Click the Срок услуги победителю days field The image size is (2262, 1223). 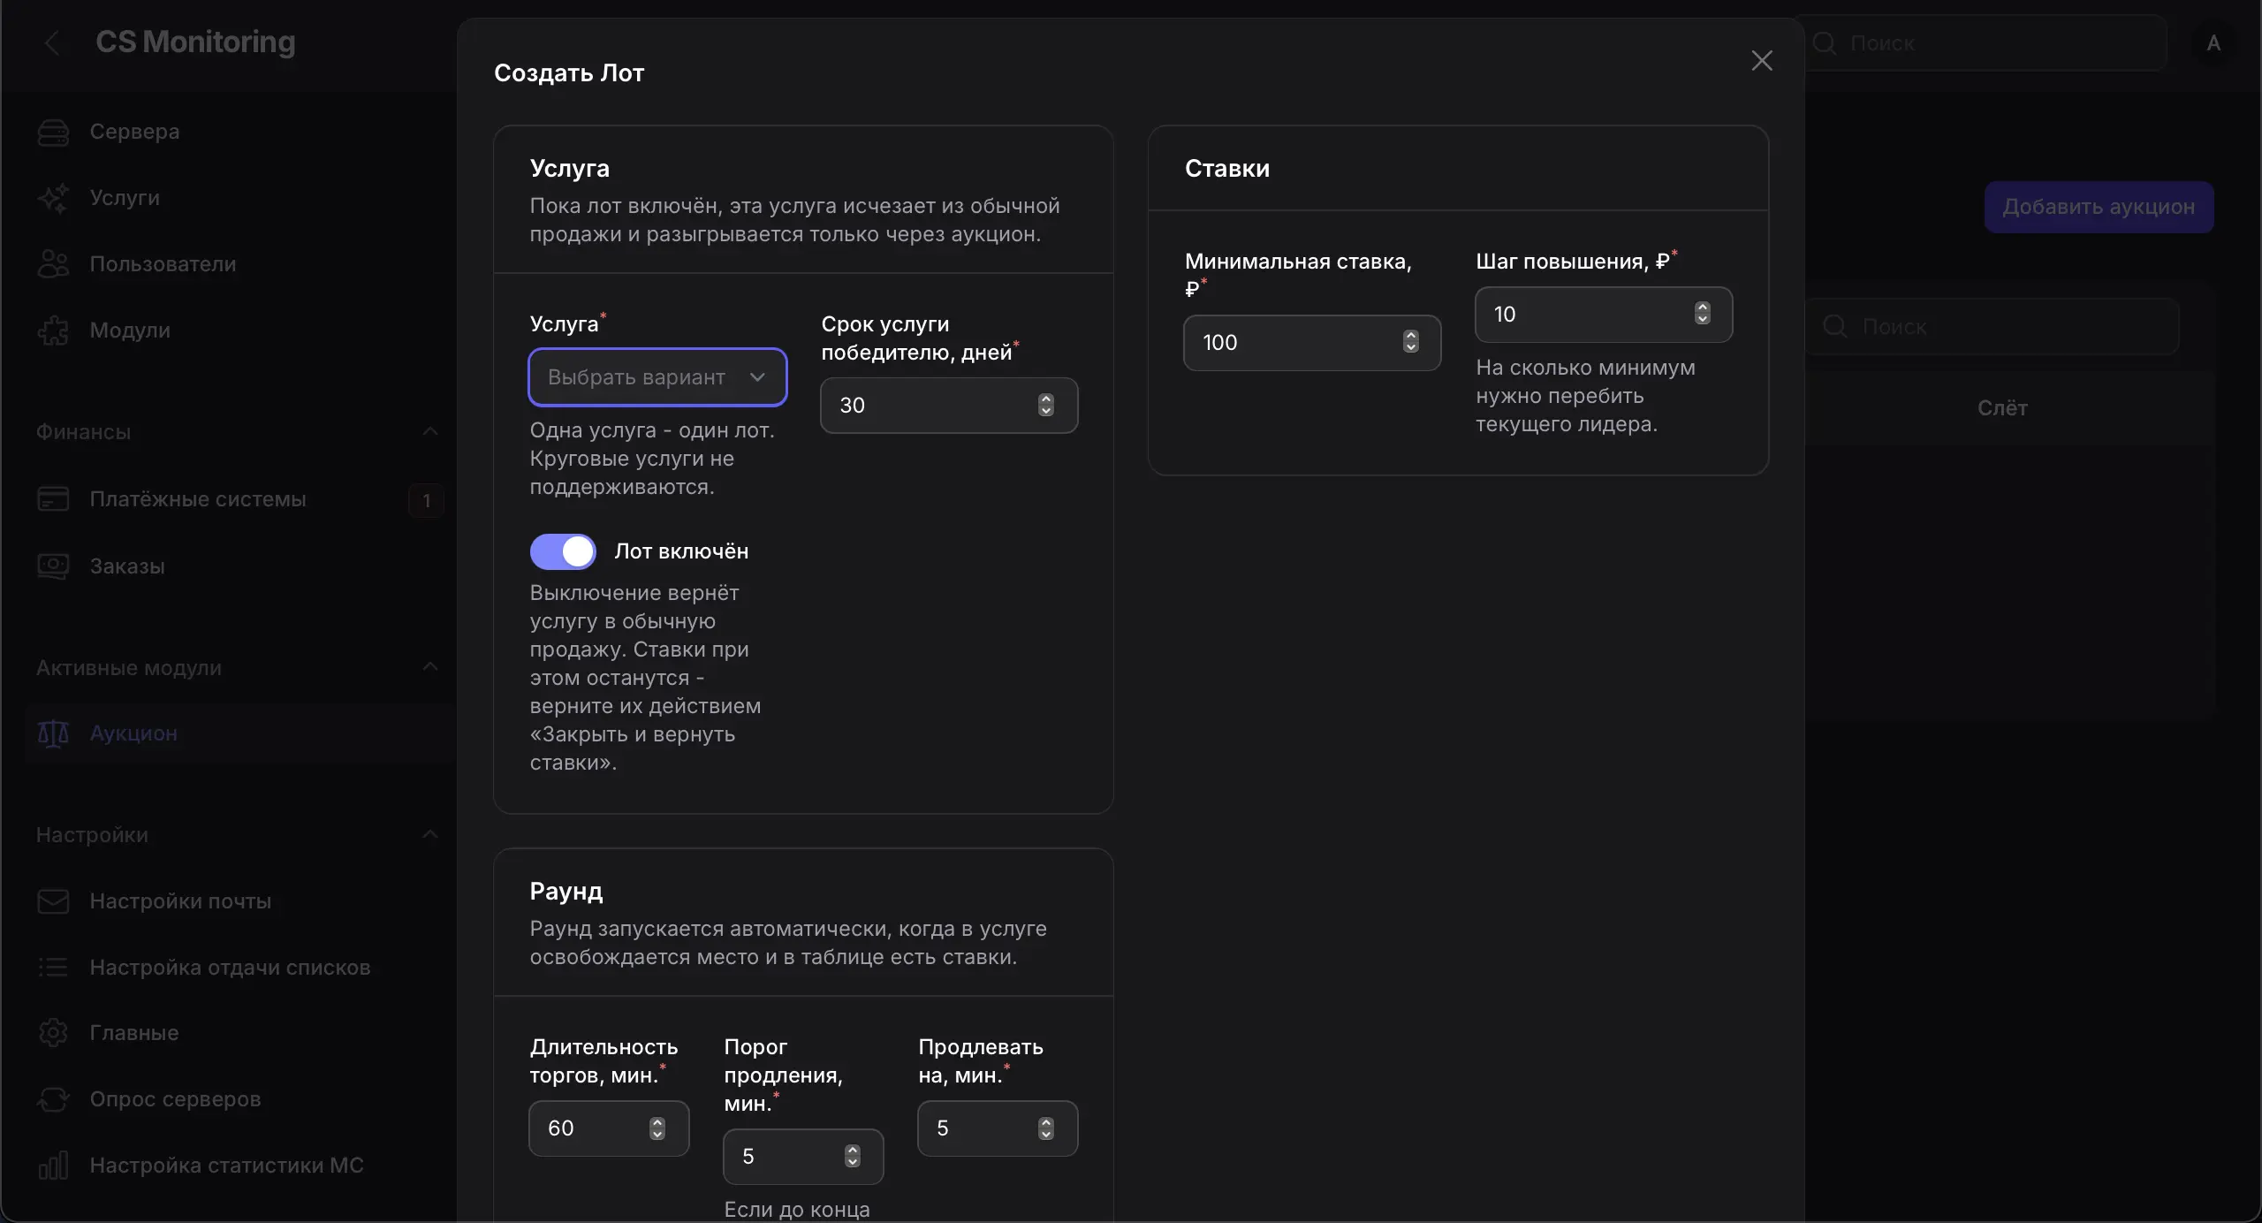pos(949,406)
